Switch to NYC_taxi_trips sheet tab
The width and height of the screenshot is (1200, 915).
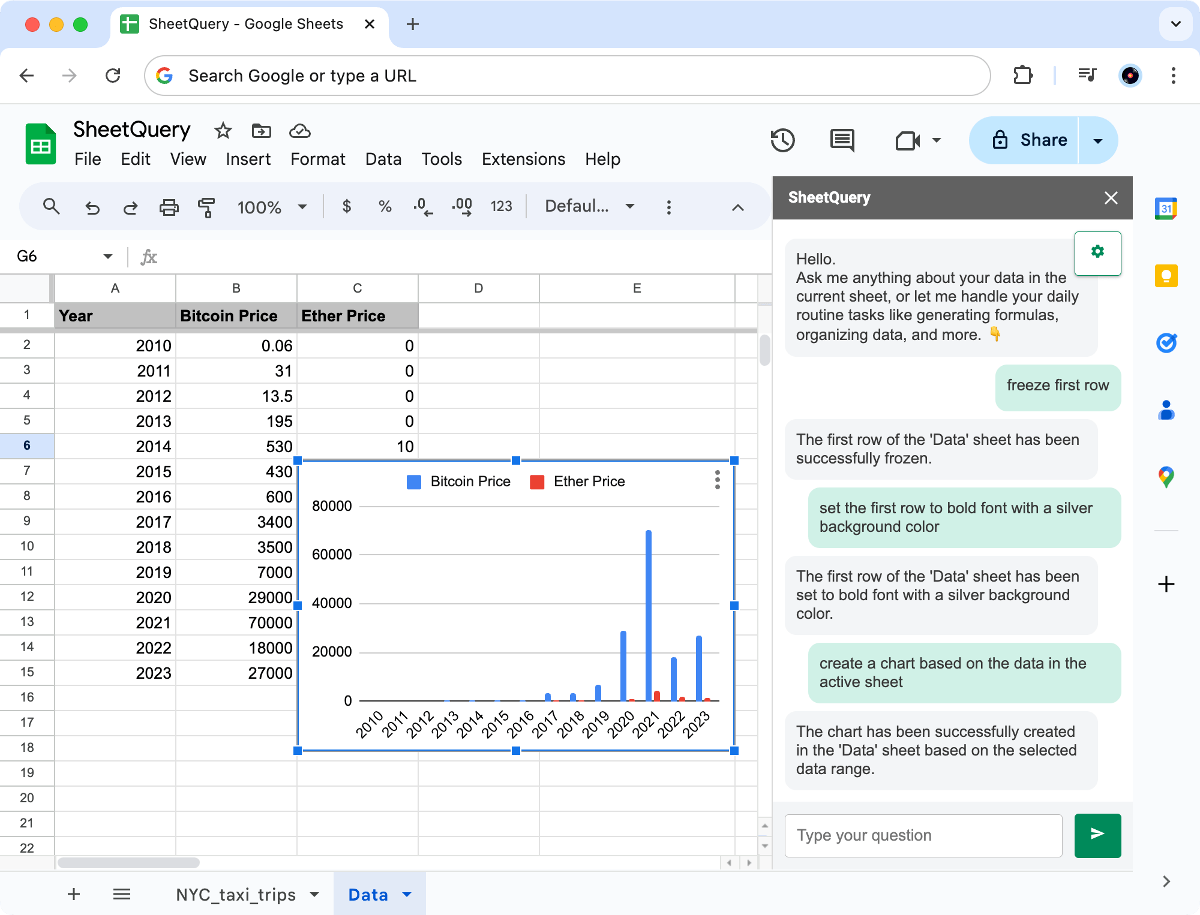[x=236, y=895]
